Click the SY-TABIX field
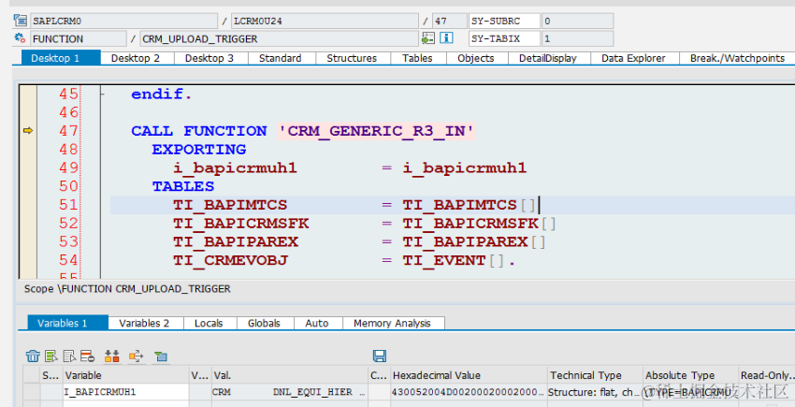The image size is (795, 407). [504, 38]
